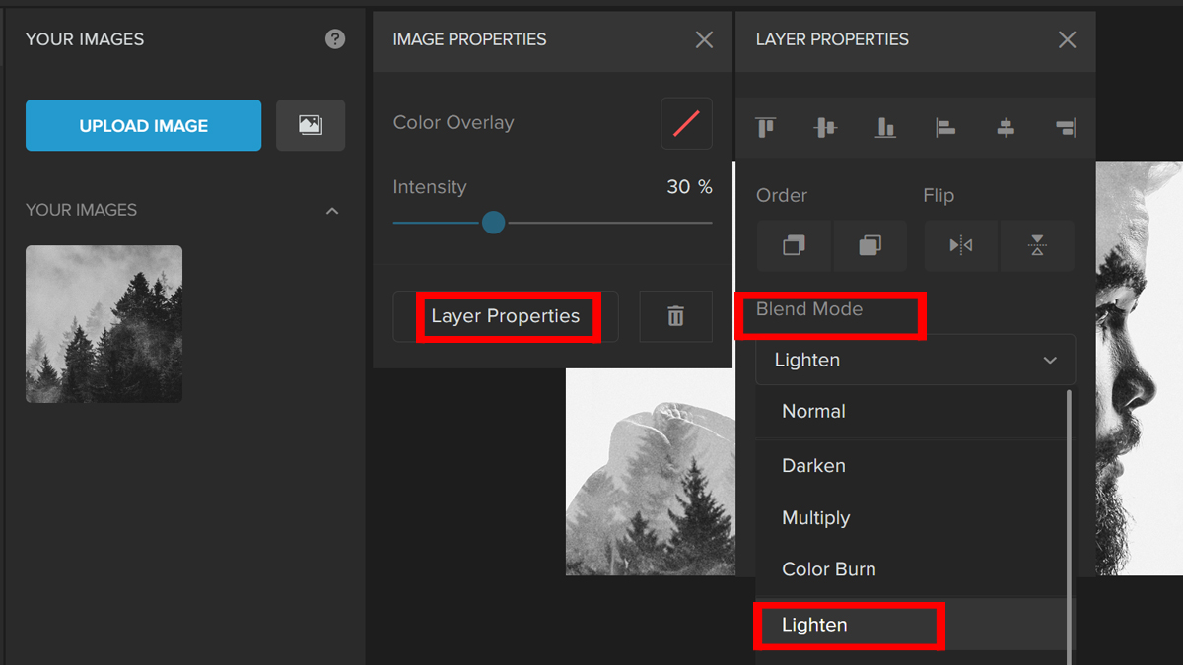Click the Upload Image button
The height and width of the screenshot is (665, 1183).
tap(143, 125)
